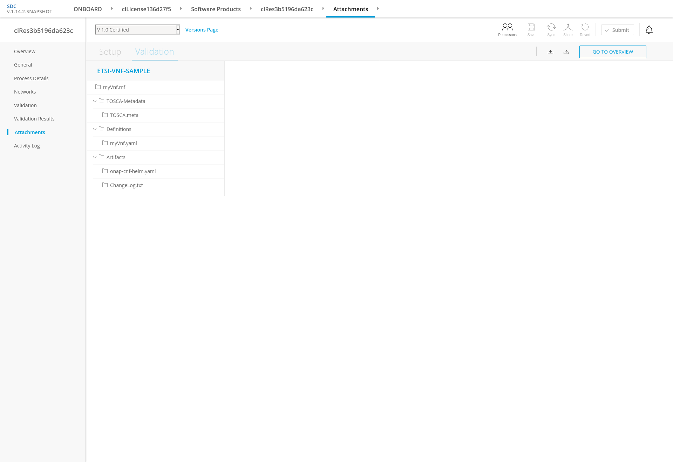Collapse the TOSCA-Metadata folder
The image size is (673, 462).
pyautogui.click(x=95, y=101)
